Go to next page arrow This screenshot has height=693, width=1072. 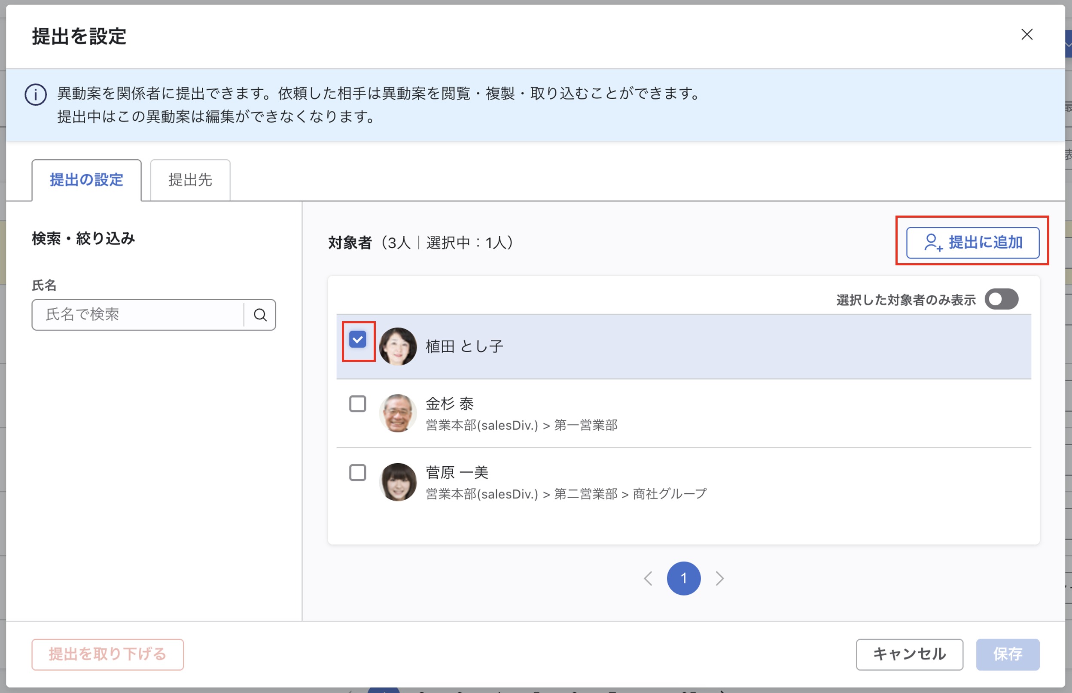tap(720, 578)
